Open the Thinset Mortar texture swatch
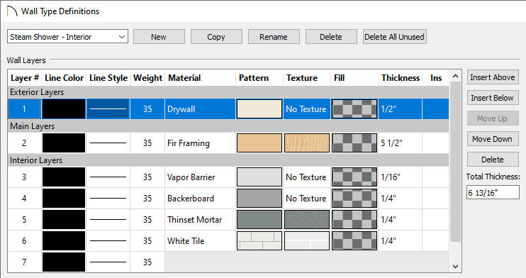The height and width of the screenshot is (278, 526). [x=307, y=220]
